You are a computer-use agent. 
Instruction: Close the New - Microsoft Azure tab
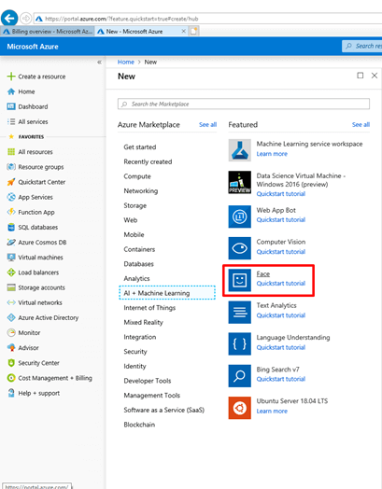pos(183,31)
